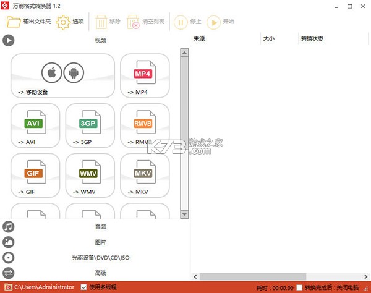Viewport: 371px width, 293px height.
Task: Expand the advanced (高级) section
Action: [x=95, y=273]
